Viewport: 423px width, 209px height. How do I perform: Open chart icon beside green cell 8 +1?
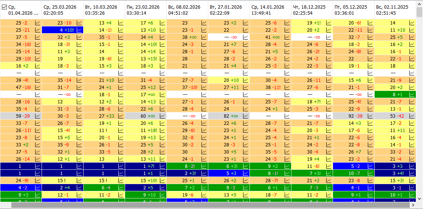click(x=412, y=94)
